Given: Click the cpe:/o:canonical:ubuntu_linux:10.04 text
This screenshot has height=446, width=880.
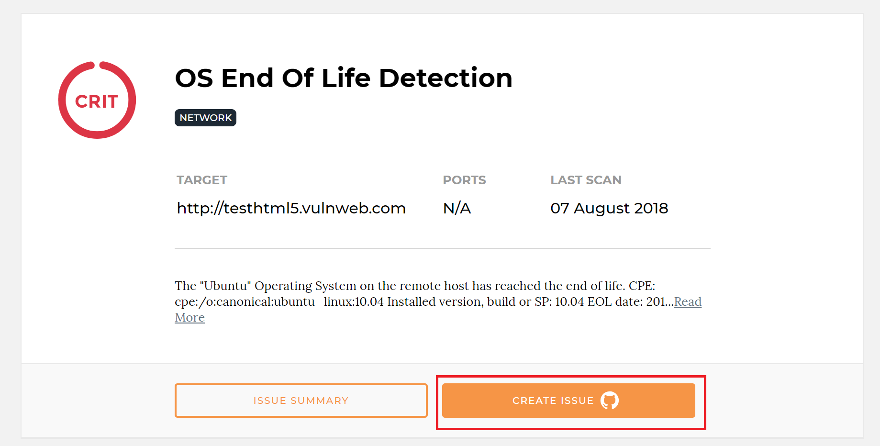Looking at the screenshot, I should pyautogui.click(x=279, y=301).
